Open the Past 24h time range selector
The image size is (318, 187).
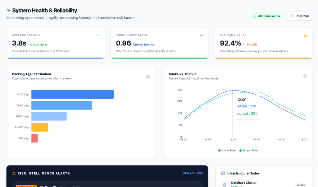point(299,16)
